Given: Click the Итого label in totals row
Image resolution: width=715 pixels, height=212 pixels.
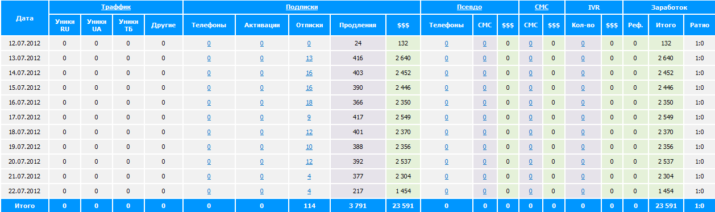Looking at the screenshot, I should [x=24, y=205].
